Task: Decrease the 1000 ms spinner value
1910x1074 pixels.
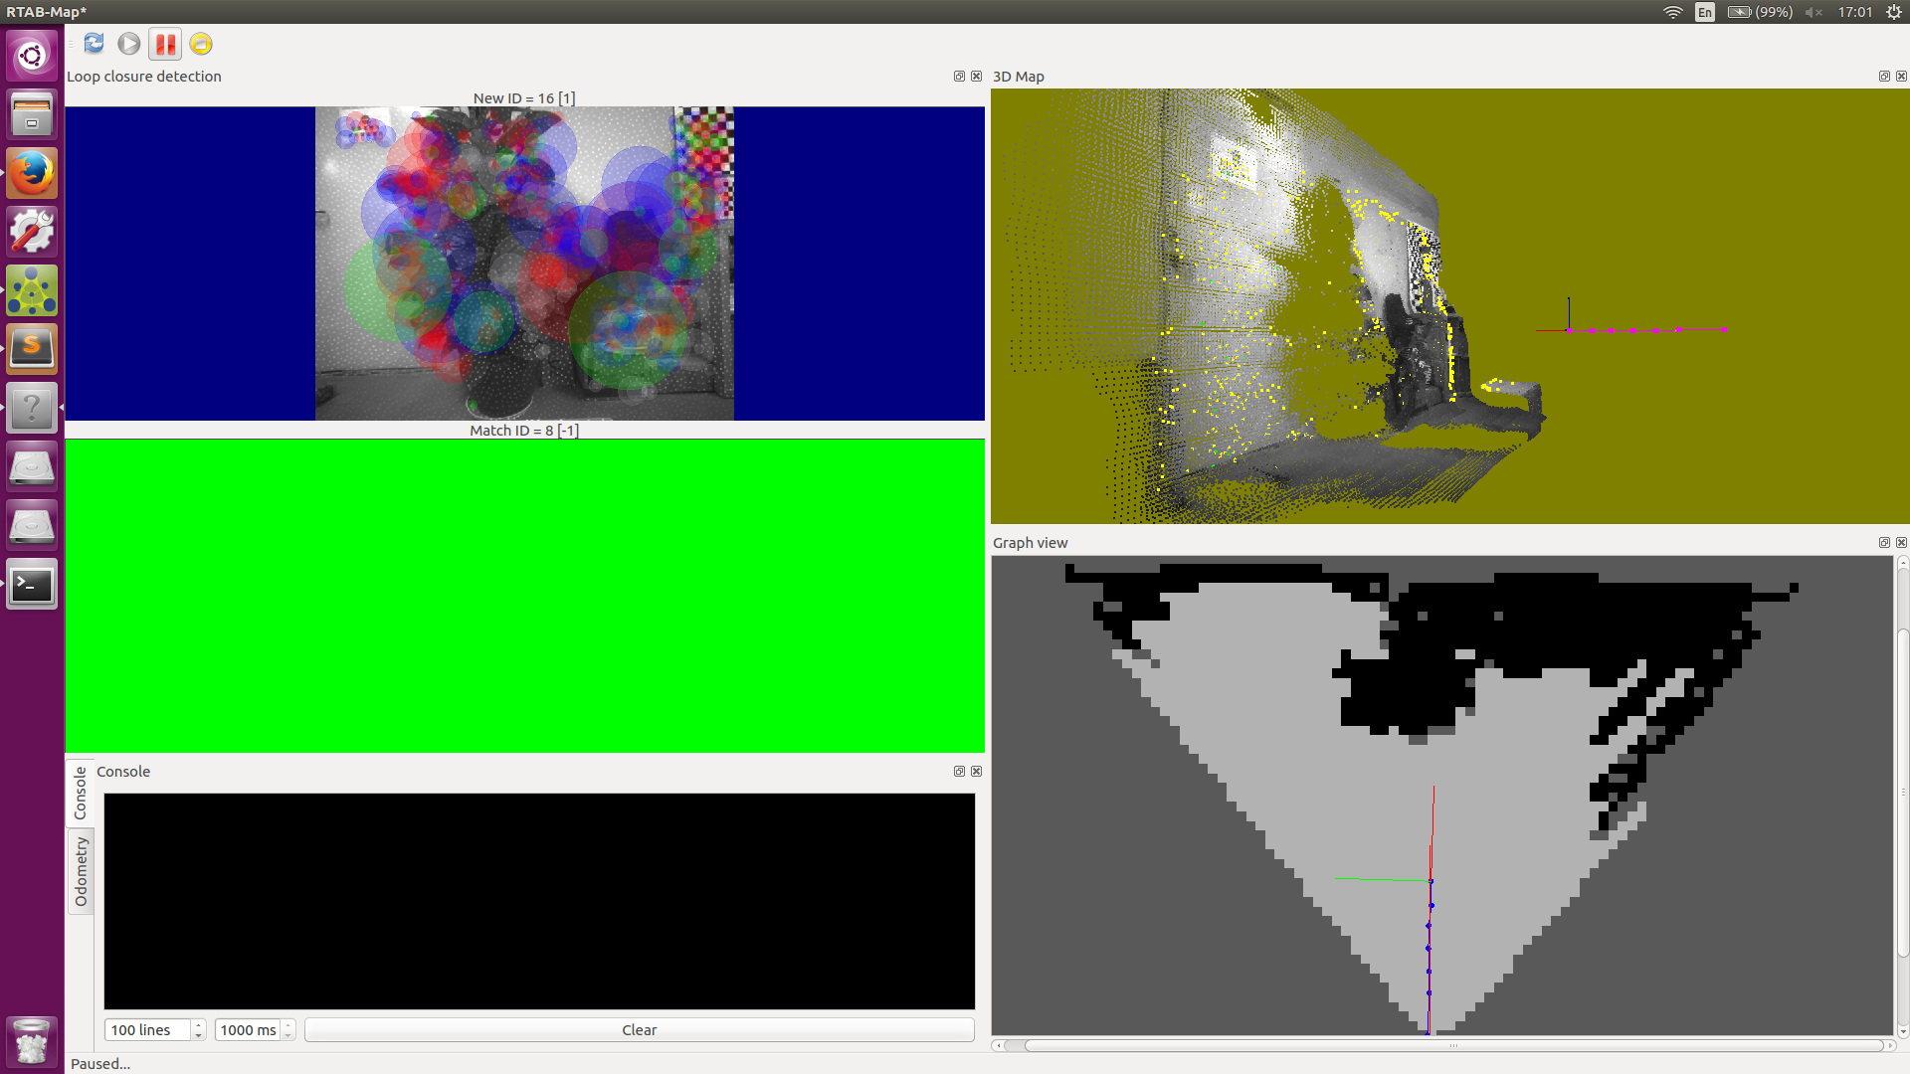Action: pyautogui.click(x=288, y=1035)
